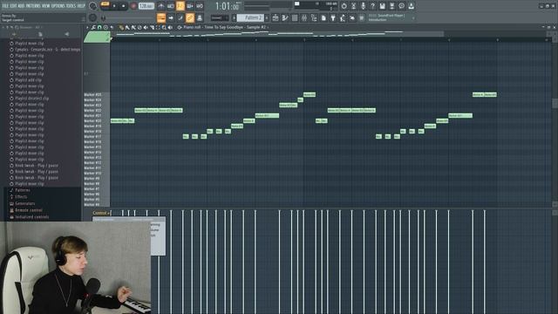Viewport: 558px width, 314px height.
Task: Toggle piano roll magnet snap icon
Action: 99,27
